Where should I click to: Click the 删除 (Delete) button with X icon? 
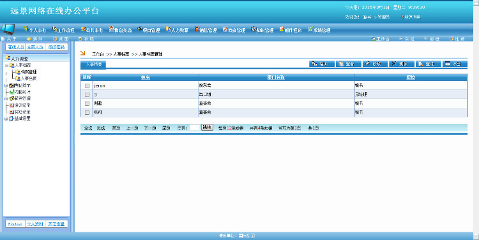(402, 64)
